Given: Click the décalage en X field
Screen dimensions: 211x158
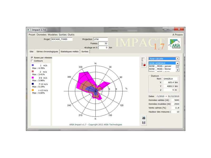Looking at the screenshot, I should point(103,48).
